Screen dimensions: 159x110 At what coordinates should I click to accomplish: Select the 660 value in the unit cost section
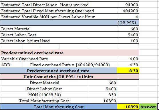(103, 83)
